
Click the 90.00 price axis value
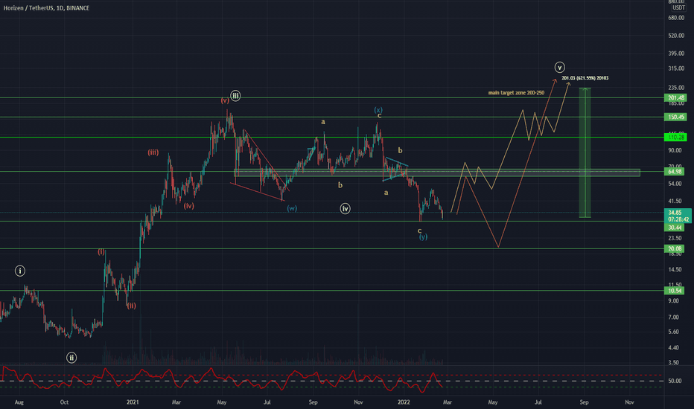click(x=675, y=150)
